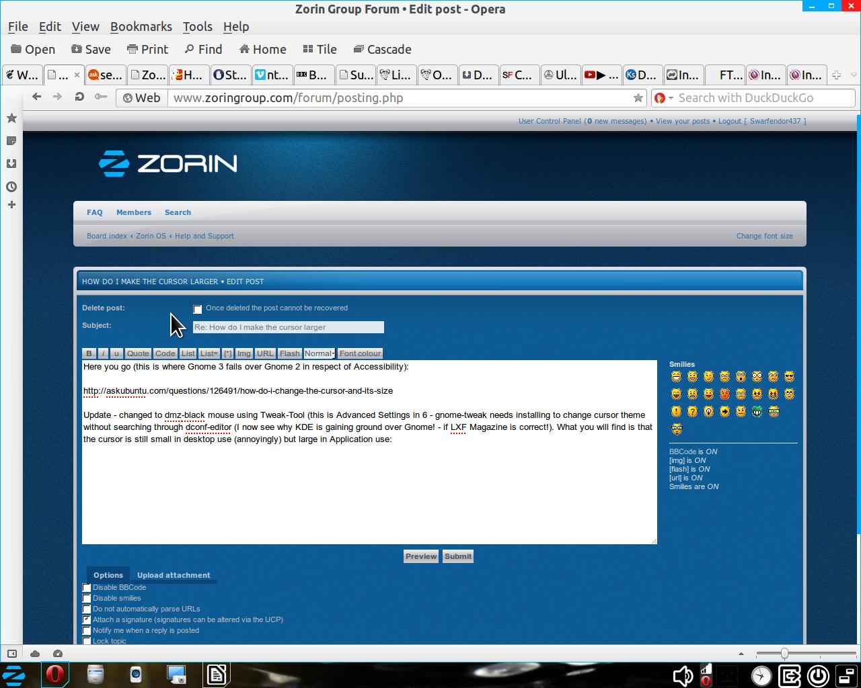Click the volume speaker tray icon

tap(683, 675)
